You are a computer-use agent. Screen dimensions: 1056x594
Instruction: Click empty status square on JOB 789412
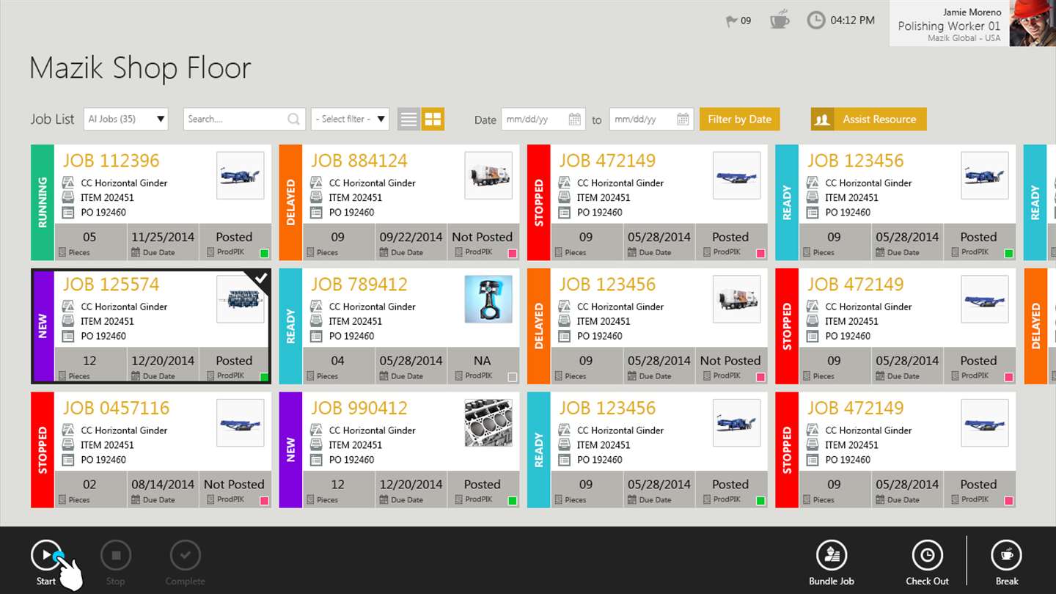(x=513, y=378)
